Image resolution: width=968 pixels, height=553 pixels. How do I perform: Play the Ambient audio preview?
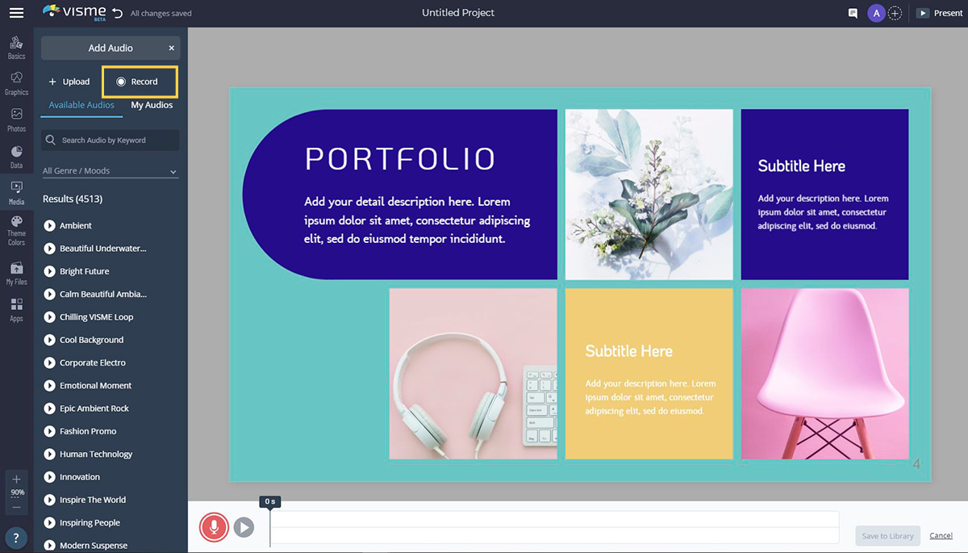[x=50, y=226]
